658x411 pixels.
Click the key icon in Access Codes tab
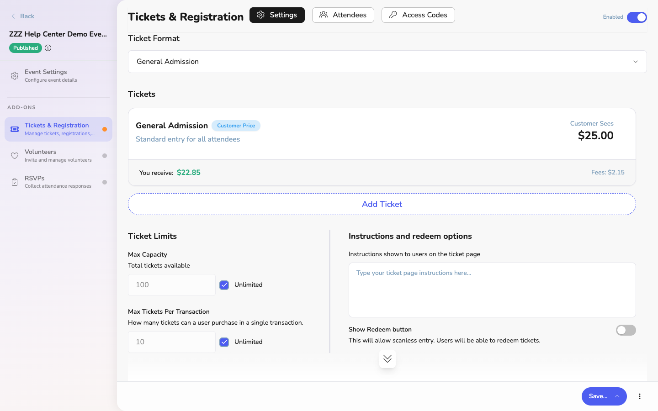coord(393,15)
